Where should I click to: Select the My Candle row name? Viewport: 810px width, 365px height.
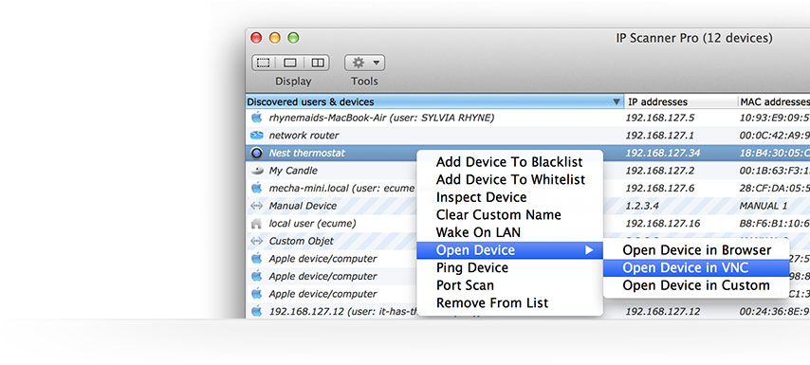(x=293, y=171)
